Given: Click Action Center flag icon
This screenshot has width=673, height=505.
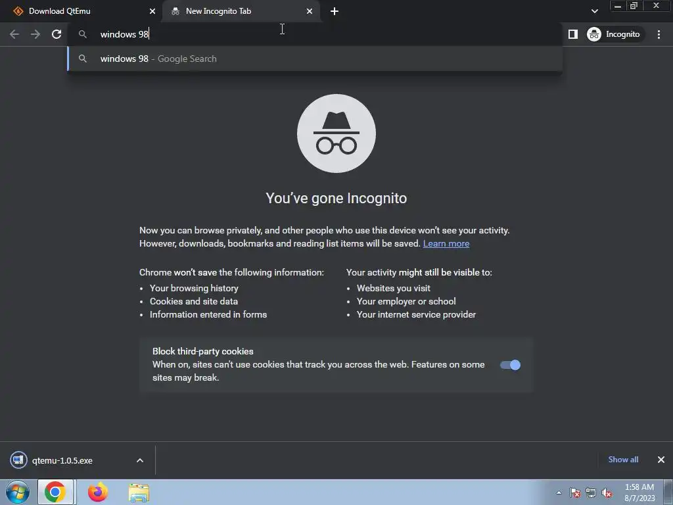Looking at the screenshot, I should point(575,493).
